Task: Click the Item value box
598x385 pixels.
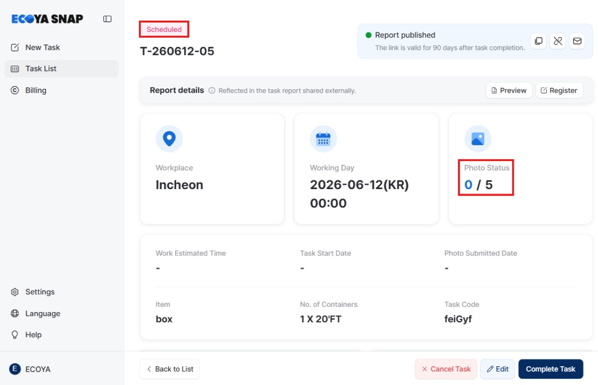Action: (x=164, y=319)
